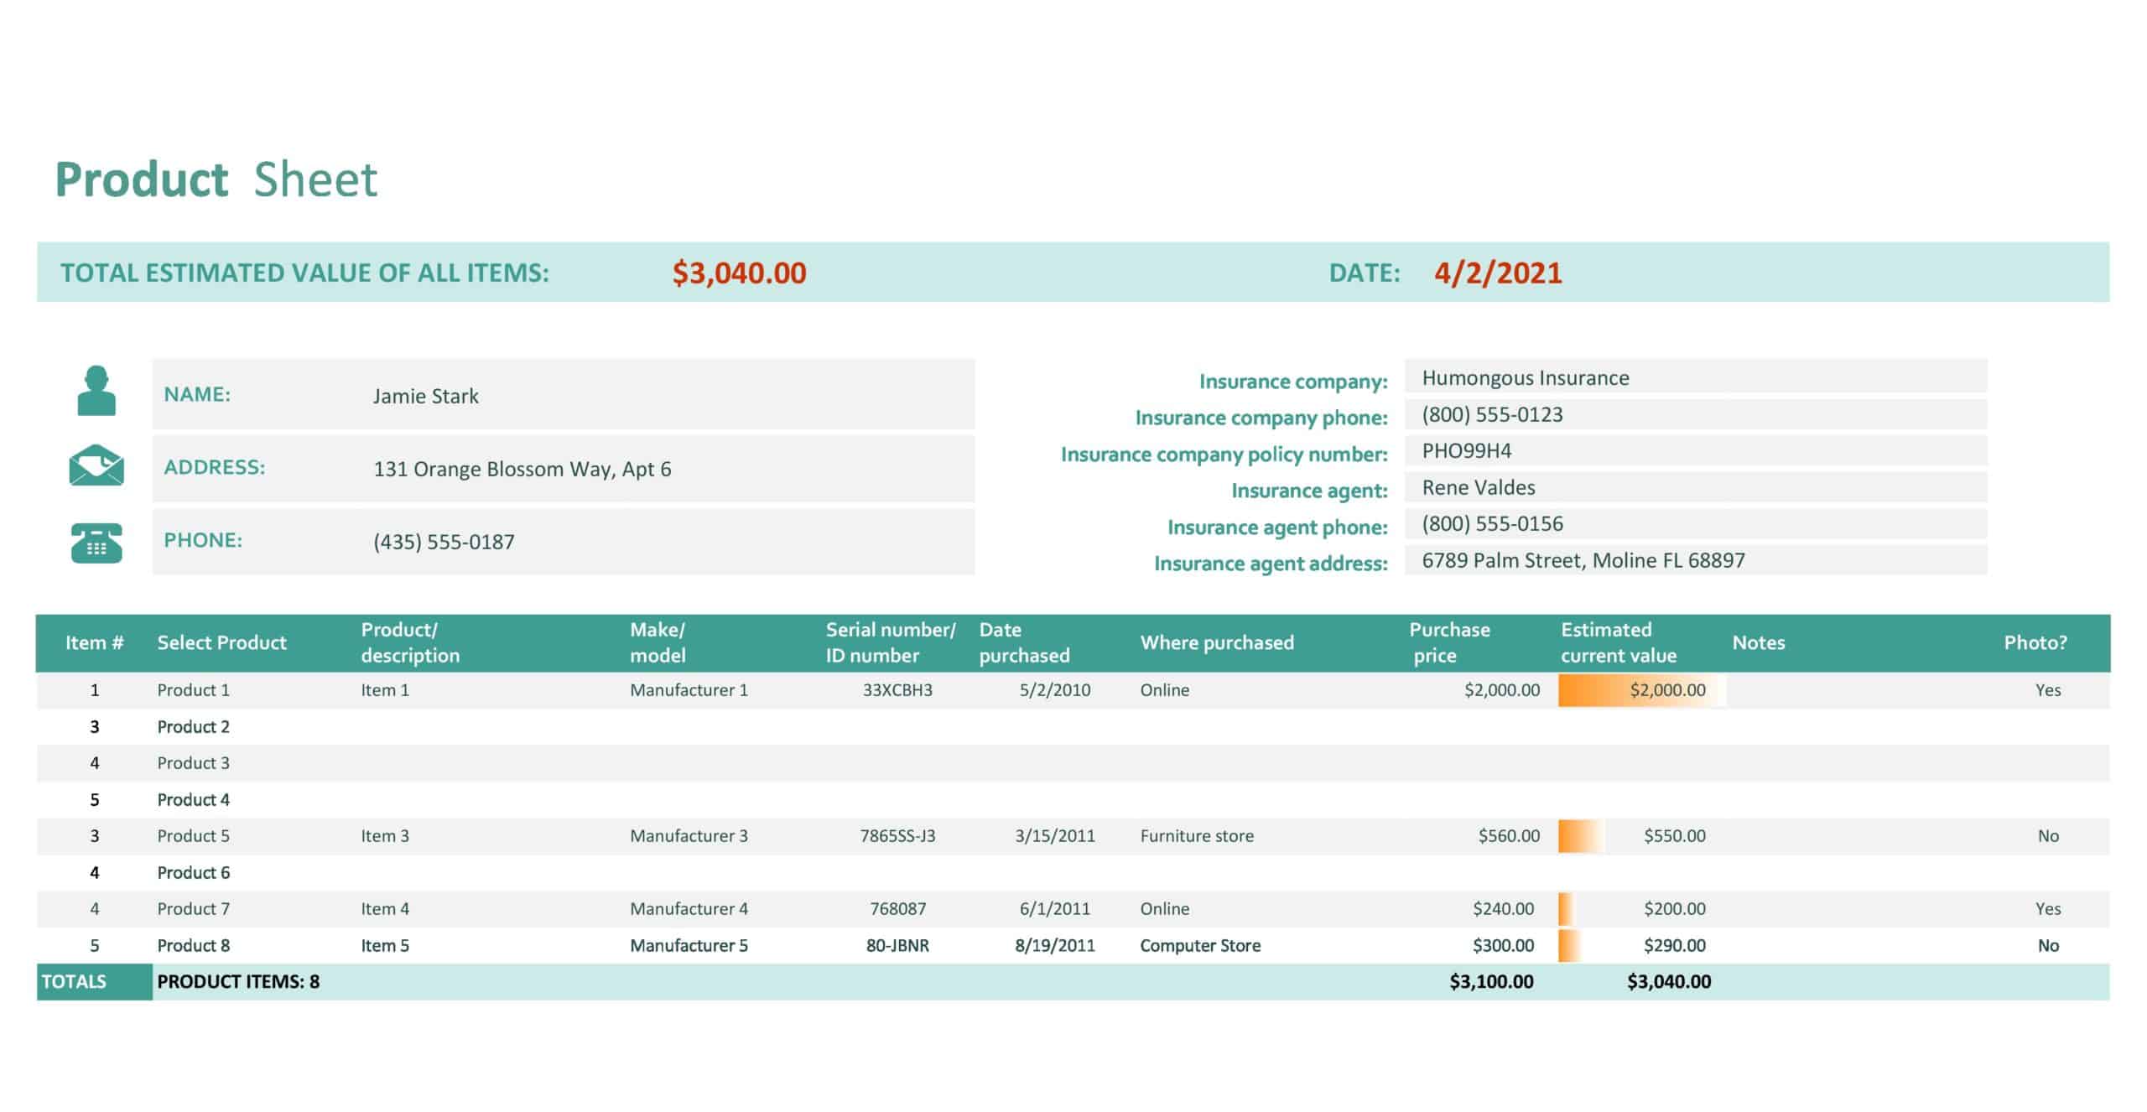2147x1112 pixels.
Task: Click the Photo? column header
Action: tap(2035, 642)
